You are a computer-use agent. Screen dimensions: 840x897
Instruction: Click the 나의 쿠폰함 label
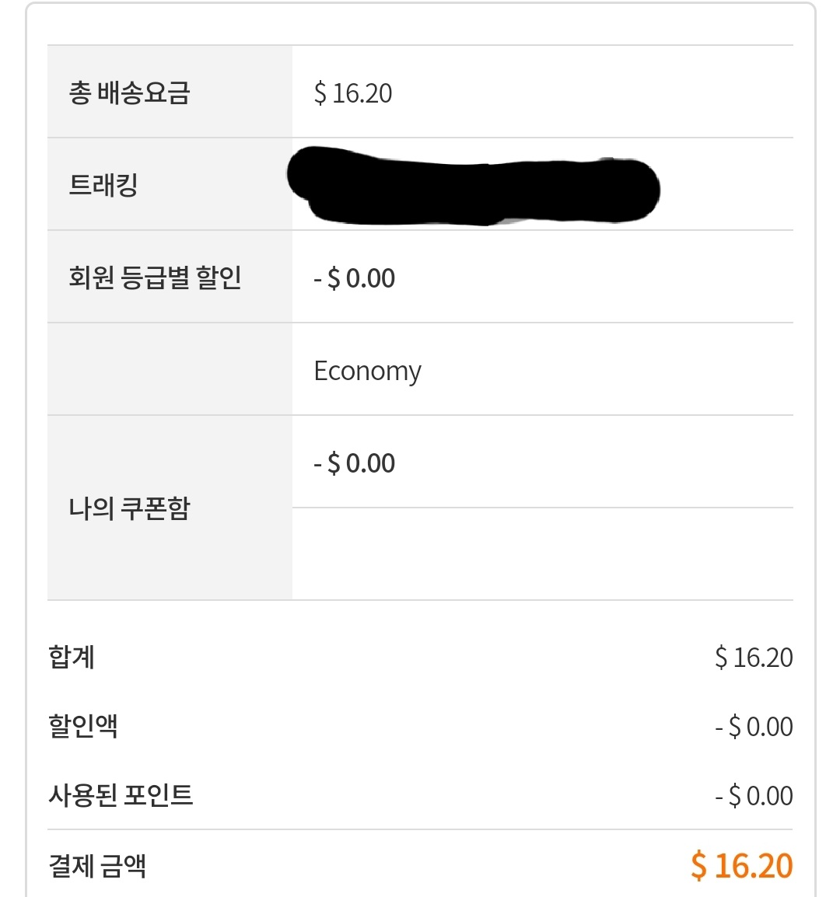(129, 508)
